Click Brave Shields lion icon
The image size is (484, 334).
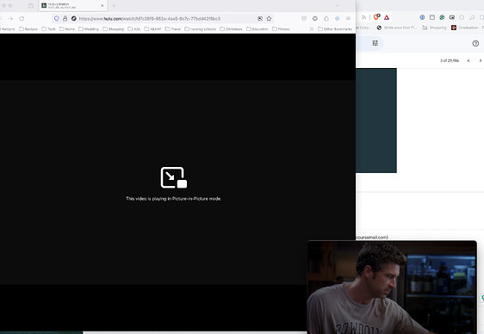376,17
